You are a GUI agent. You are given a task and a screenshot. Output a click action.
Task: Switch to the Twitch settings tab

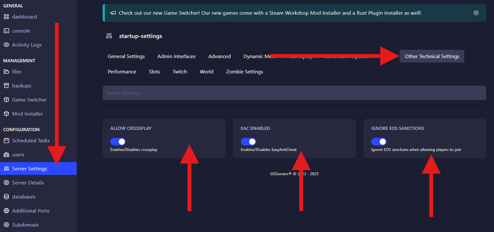179,71
